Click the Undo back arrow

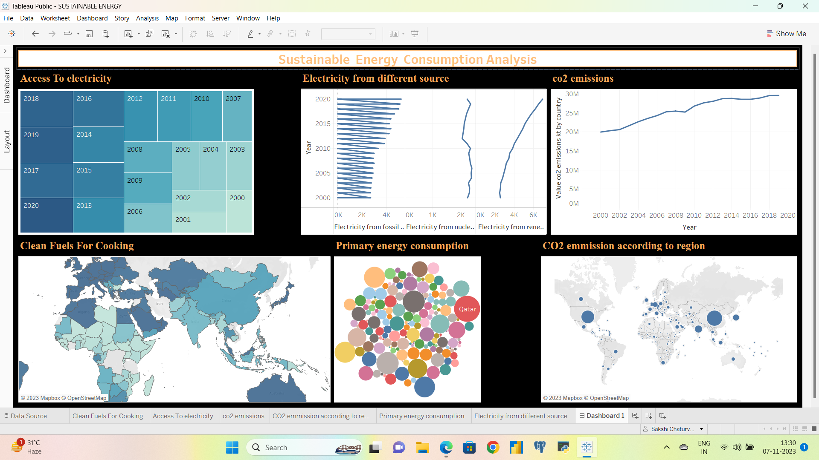tap(35, 34)
